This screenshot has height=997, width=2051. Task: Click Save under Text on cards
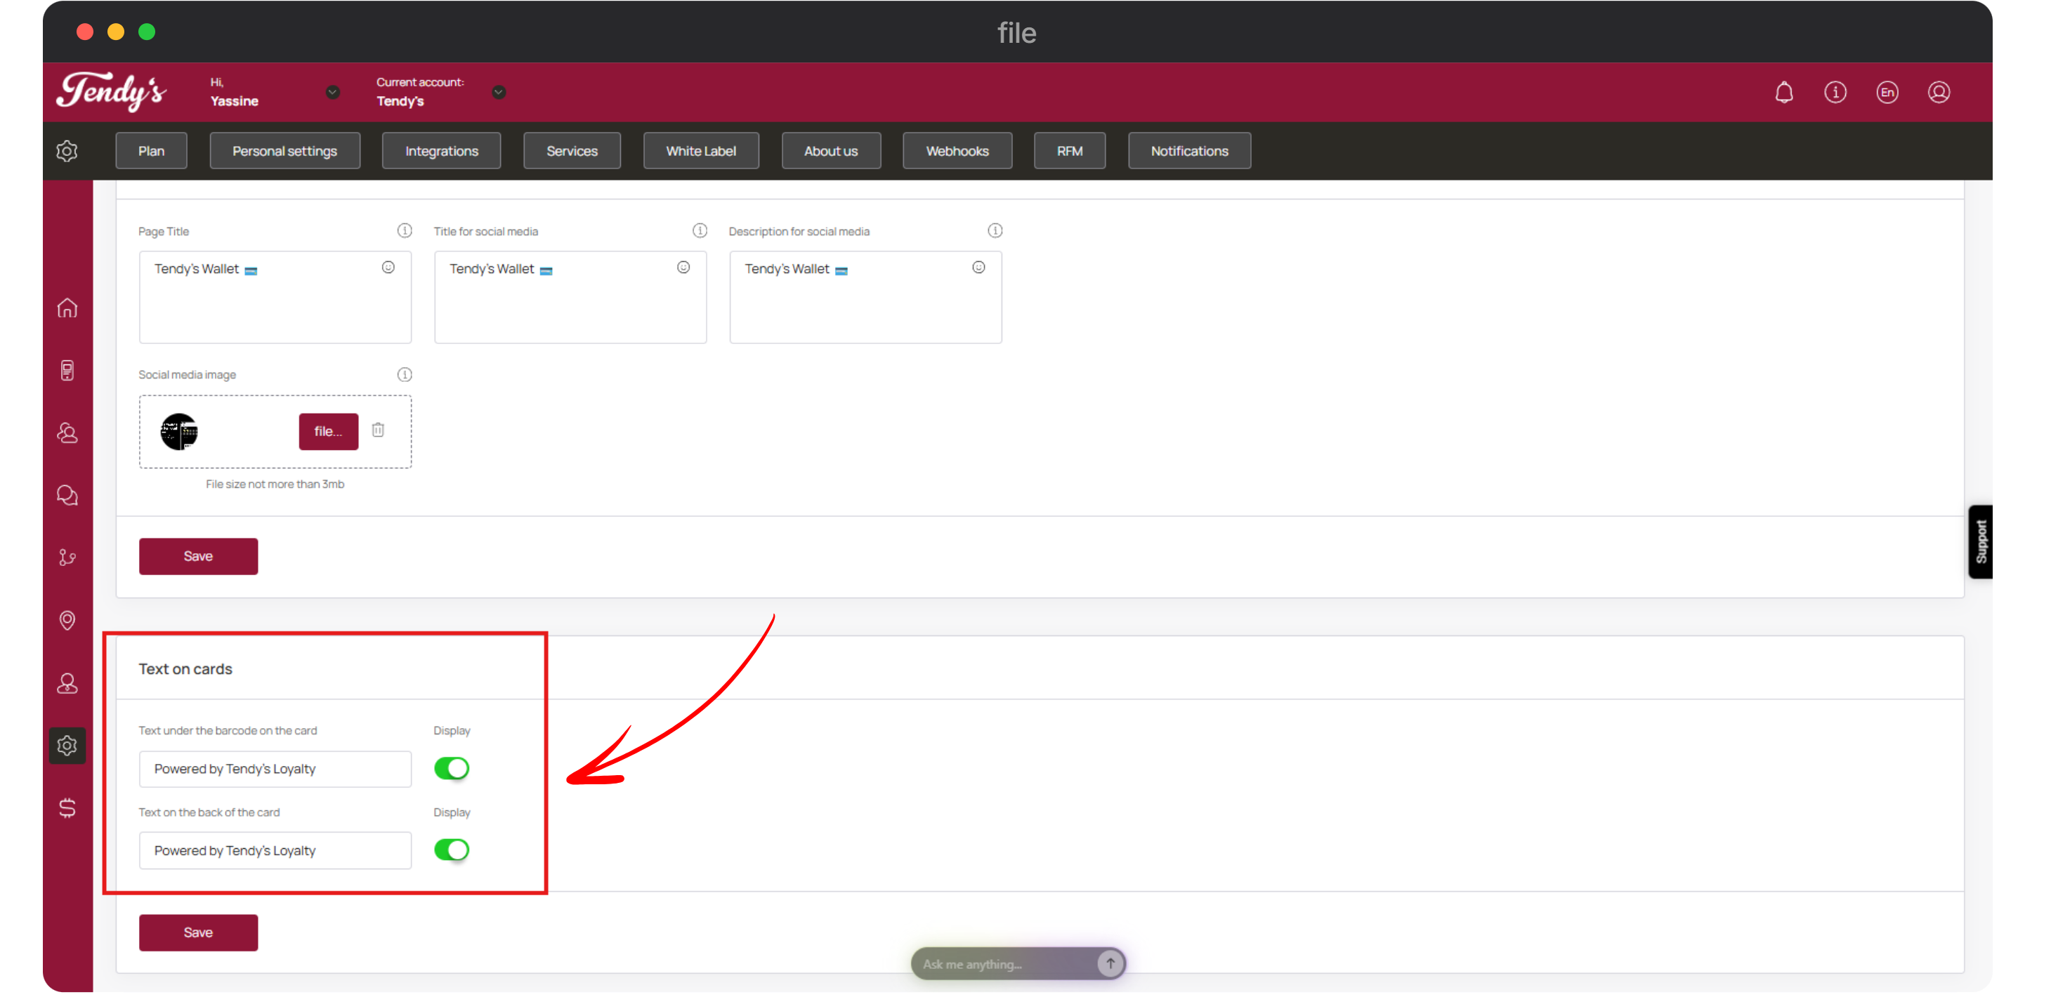(198, 932)
